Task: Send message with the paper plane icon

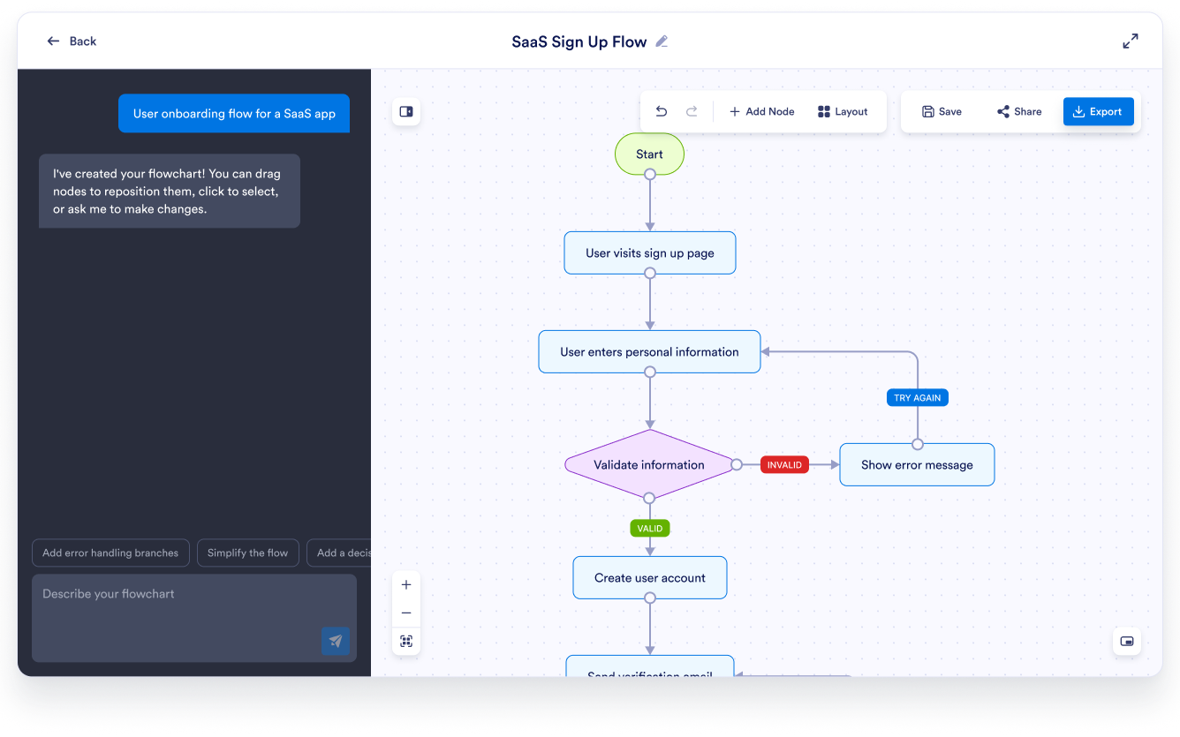Action: (336, 642)
